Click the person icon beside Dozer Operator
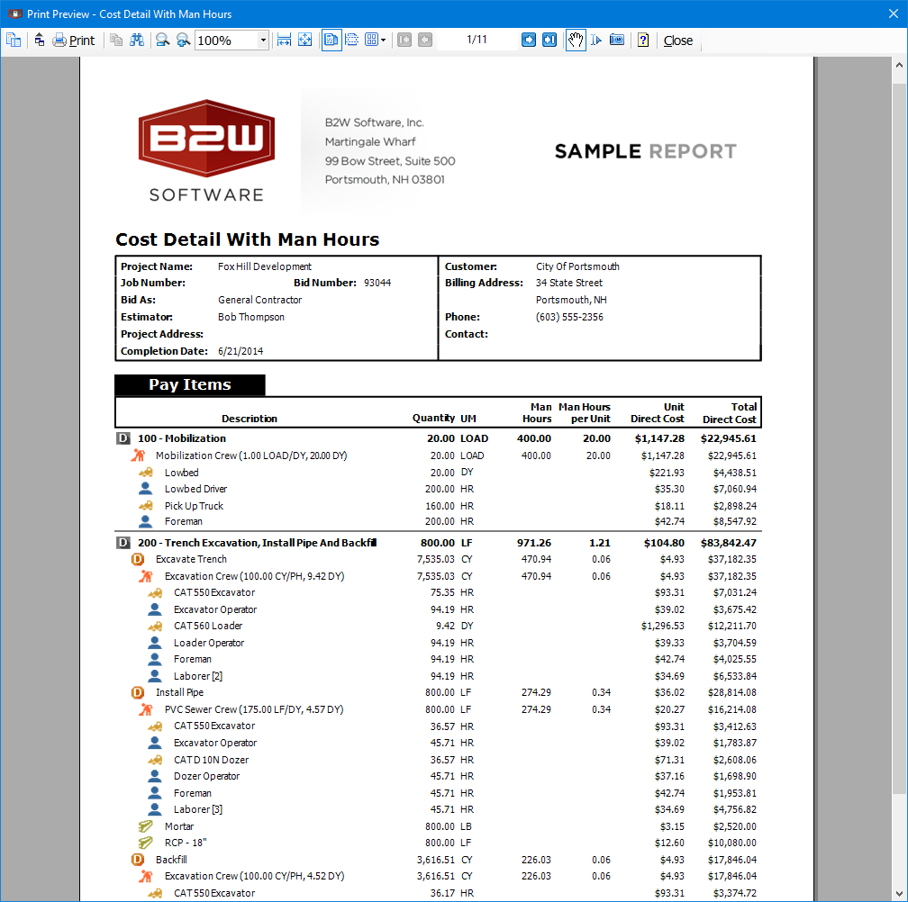 pyautogui.click(x=155, y=776)
